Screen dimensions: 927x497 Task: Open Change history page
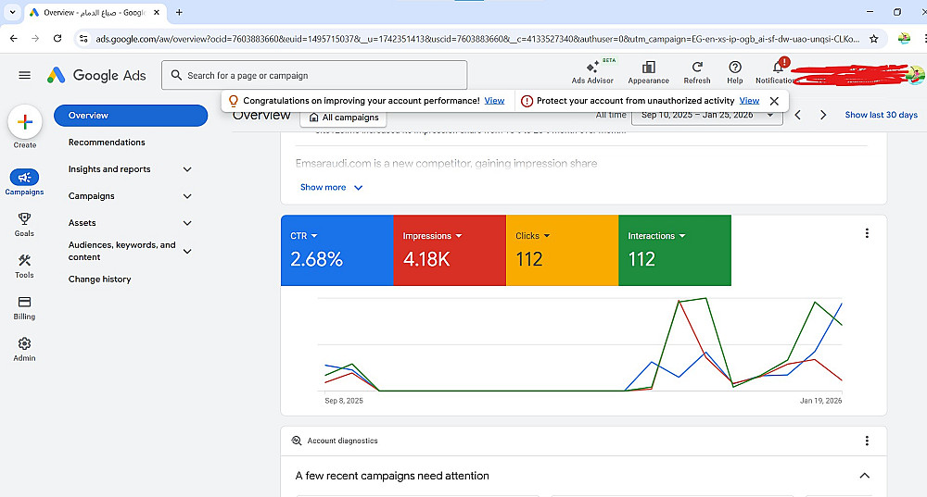99,280
